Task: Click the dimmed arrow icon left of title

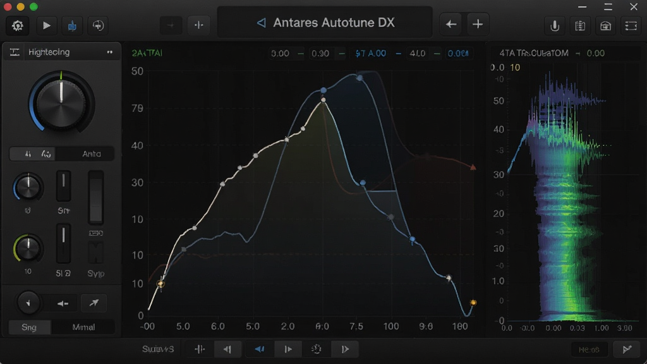Action: click(x=171, y=25)
